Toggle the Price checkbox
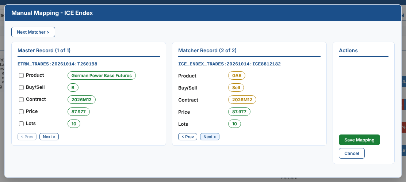The image size is (406, 182). tap(22, 112)
